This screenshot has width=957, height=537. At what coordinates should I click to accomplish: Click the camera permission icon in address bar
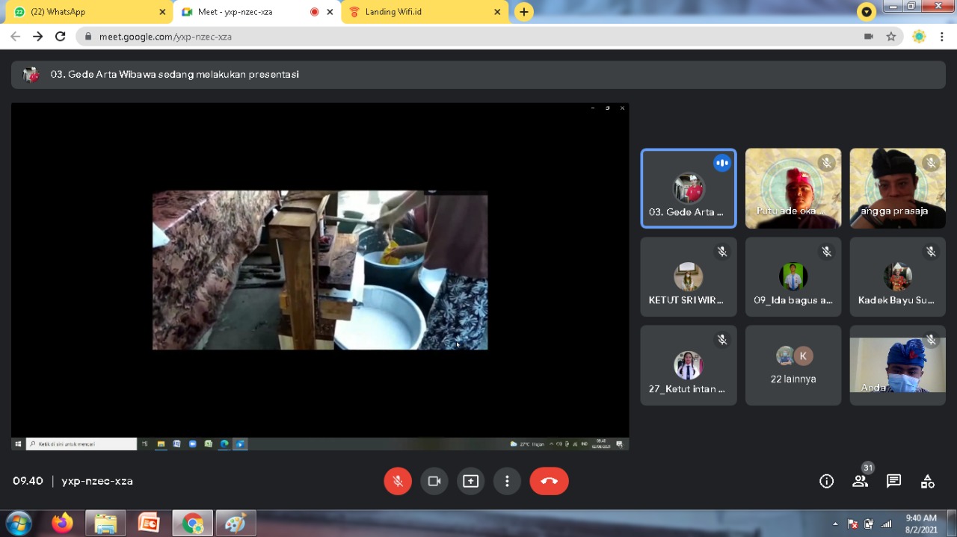click(869, 36)
